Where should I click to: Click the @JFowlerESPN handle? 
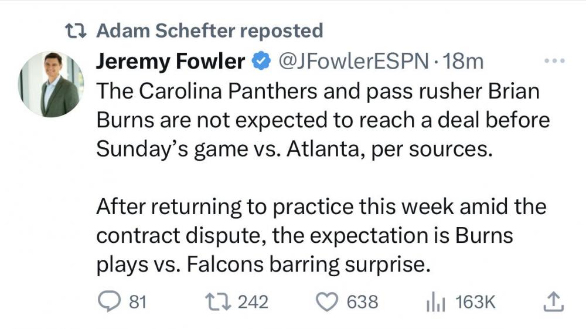coord(352,60)
